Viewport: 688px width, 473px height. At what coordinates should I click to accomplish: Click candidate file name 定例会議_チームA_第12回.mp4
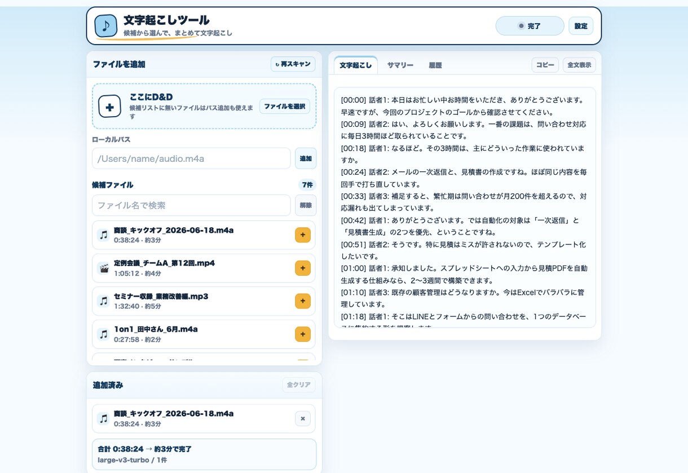[164, 263]
